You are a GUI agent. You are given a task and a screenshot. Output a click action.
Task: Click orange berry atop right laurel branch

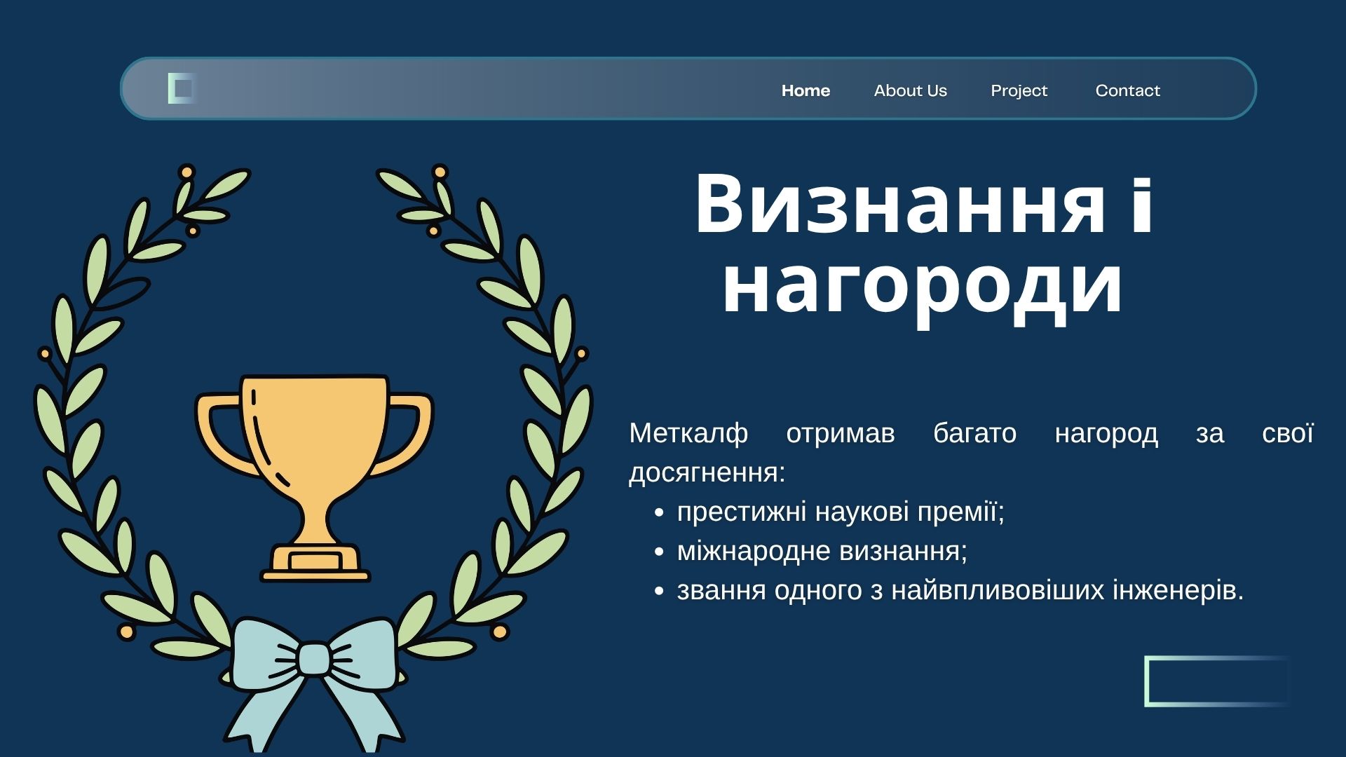click(x=440, y=172)
